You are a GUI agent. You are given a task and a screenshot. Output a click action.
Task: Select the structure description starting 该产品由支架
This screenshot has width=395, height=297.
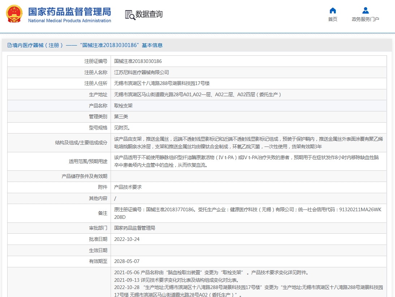pyautogui.click(x=248, y=143)
